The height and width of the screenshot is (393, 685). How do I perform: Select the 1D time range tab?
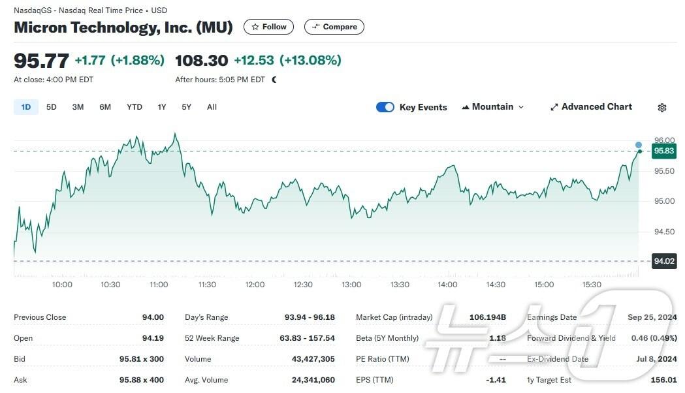pos(26,107)
